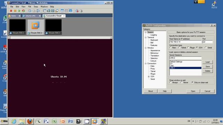Viewport: 223px width, 125px height.
Task: Click the Console view toolbar icon
Action: coord(70,11)
